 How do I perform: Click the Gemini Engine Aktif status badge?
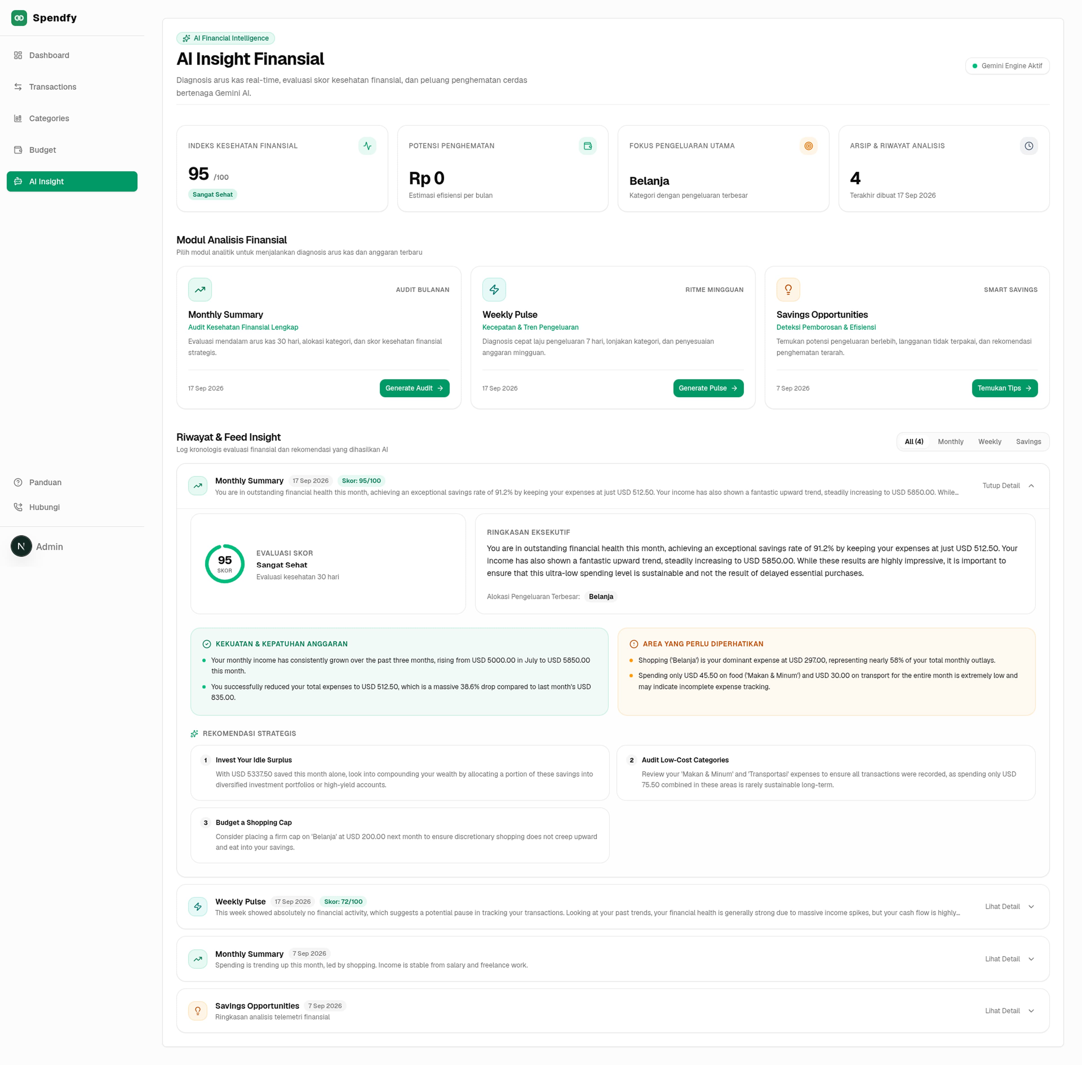[1007, 66]
